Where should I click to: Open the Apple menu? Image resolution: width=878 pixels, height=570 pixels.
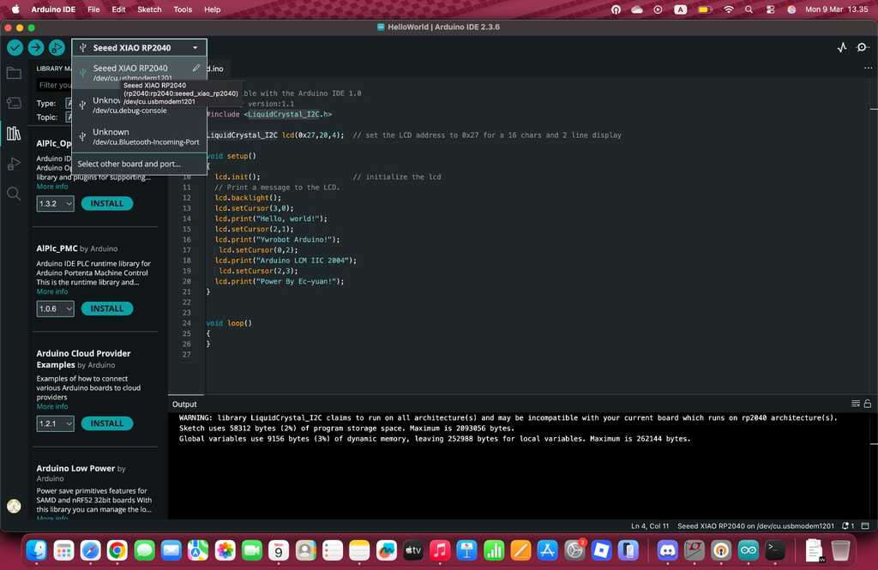click(15, 9)
